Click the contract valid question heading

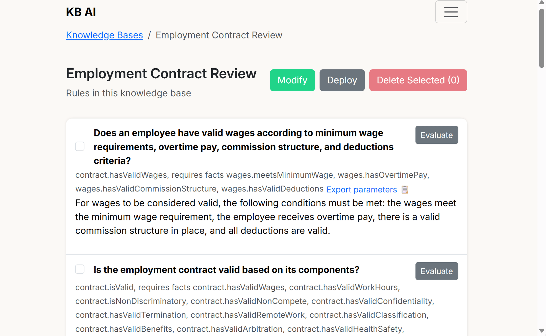226,270
